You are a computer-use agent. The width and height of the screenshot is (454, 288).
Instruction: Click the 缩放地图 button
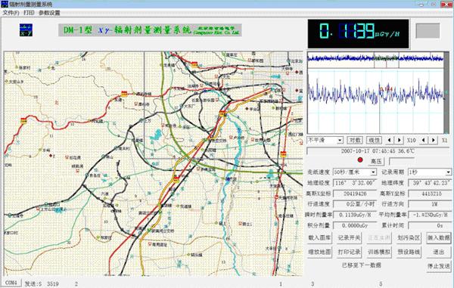coord(319,252)
